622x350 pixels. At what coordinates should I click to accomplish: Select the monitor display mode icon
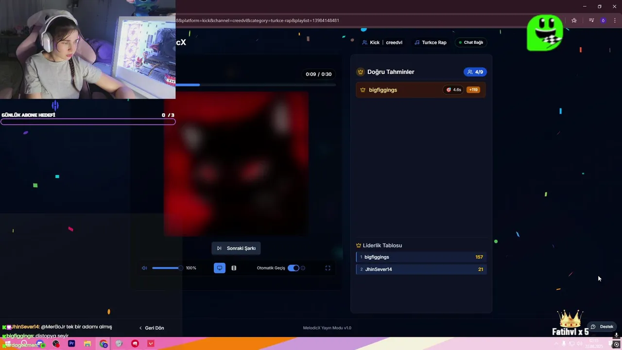220,268
